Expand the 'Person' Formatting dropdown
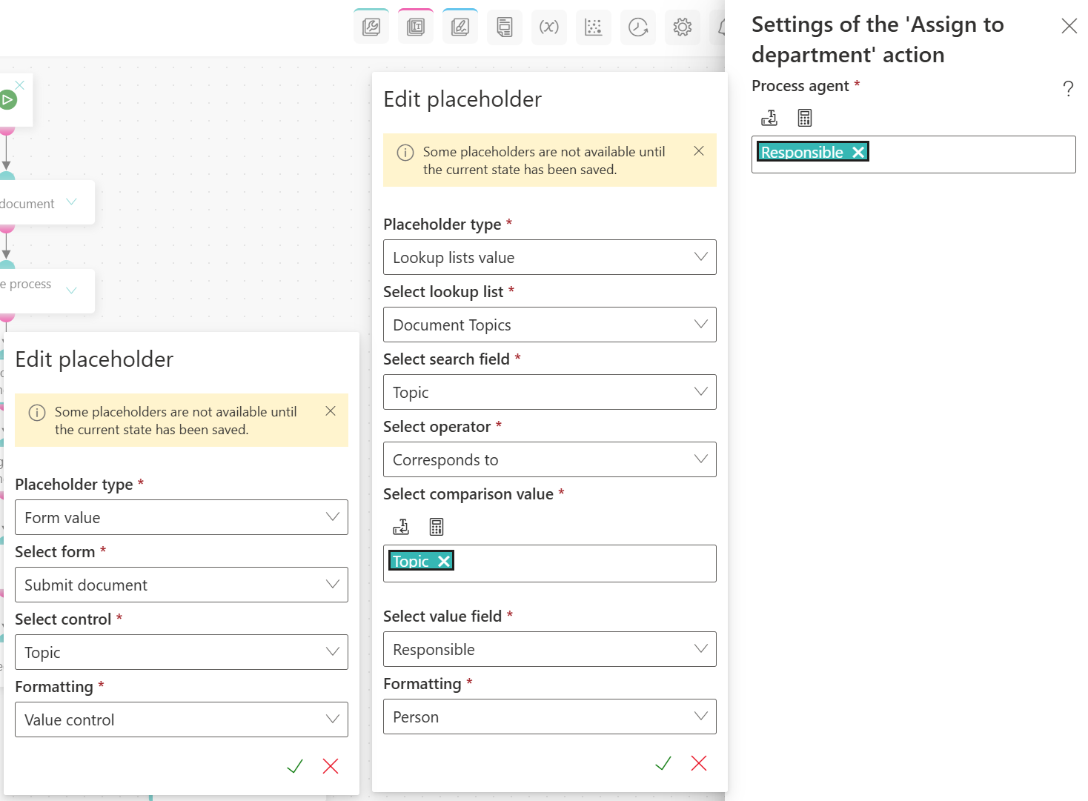The image size is (1088, 801). click(549, 717)
